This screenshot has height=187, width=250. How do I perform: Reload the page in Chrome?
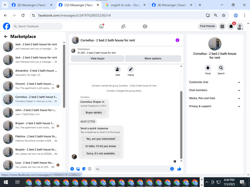point(23,15)
